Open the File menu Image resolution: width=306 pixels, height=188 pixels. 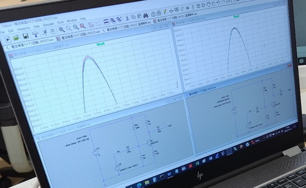point(2,32)
